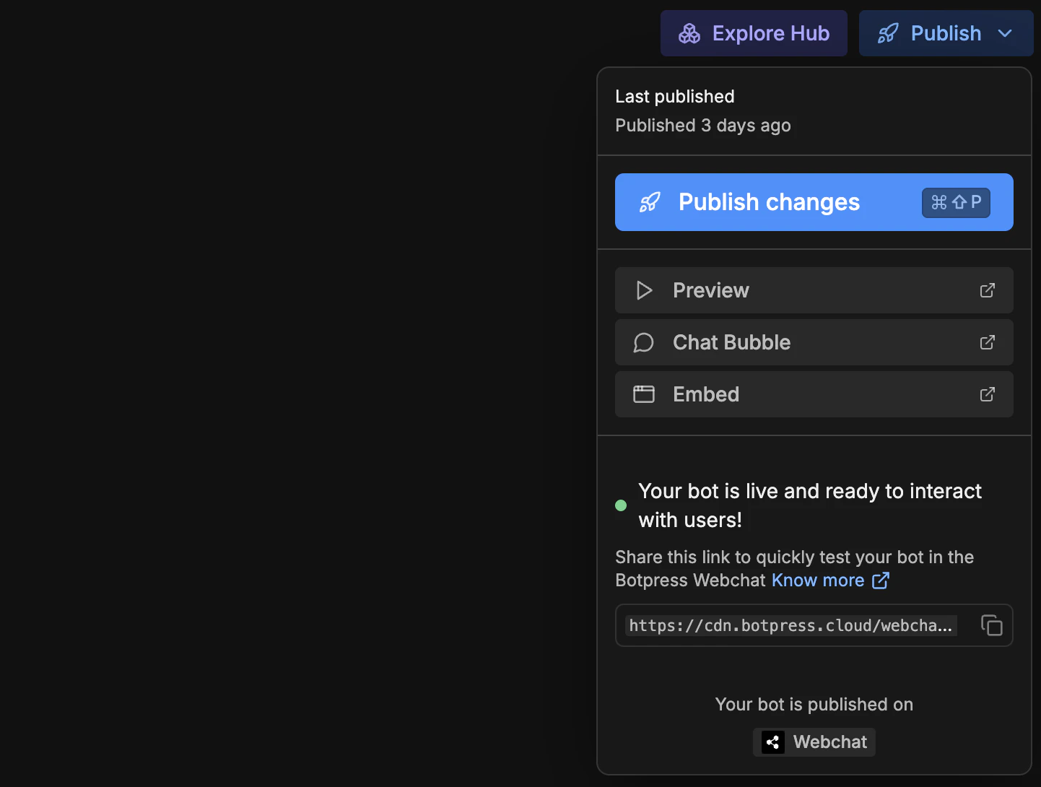The height and width of the screenshot is (787, 1041).
Task: Select the Embed option
Action: tap(814, 394)
